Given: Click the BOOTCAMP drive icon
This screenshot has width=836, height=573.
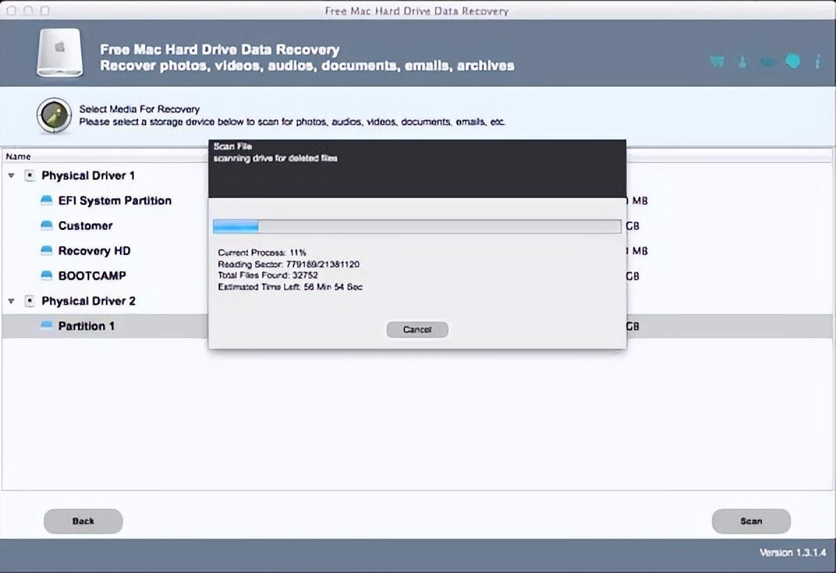Looking at the screenshot, I should click(x=47, y=276).
